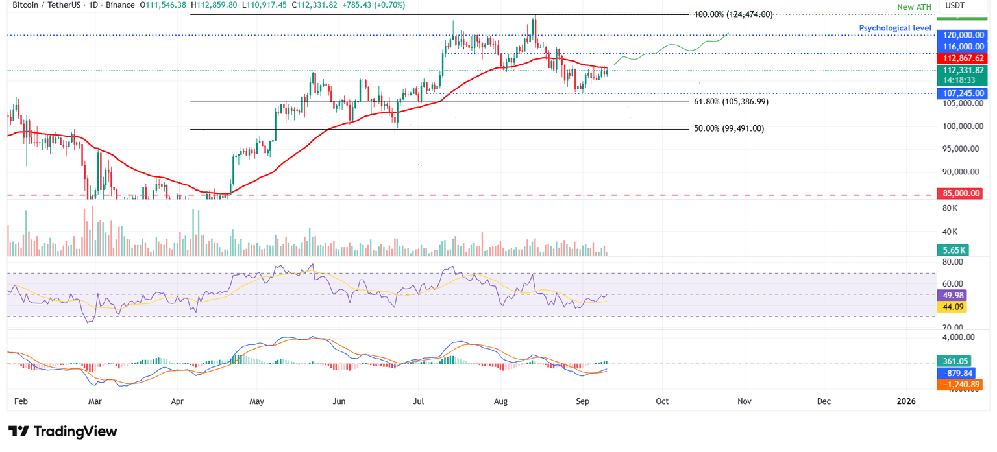997x452 pixels.
Task: Select the Psychological level annotation
Action: (x=896, y=28)
